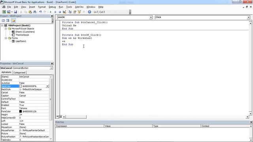
Task: Run the macro with the green play icon
Action: pyautogui.click(x=51, y=12)
